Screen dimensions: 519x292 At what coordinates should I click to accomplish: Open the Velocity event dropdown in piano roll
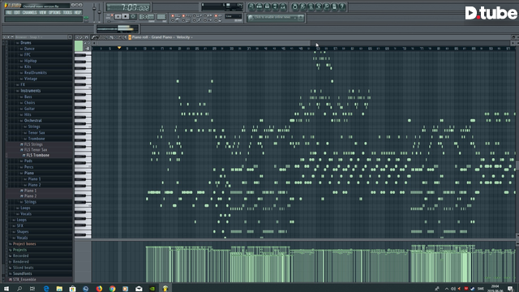pyautogui.click(x=184, y=37)
